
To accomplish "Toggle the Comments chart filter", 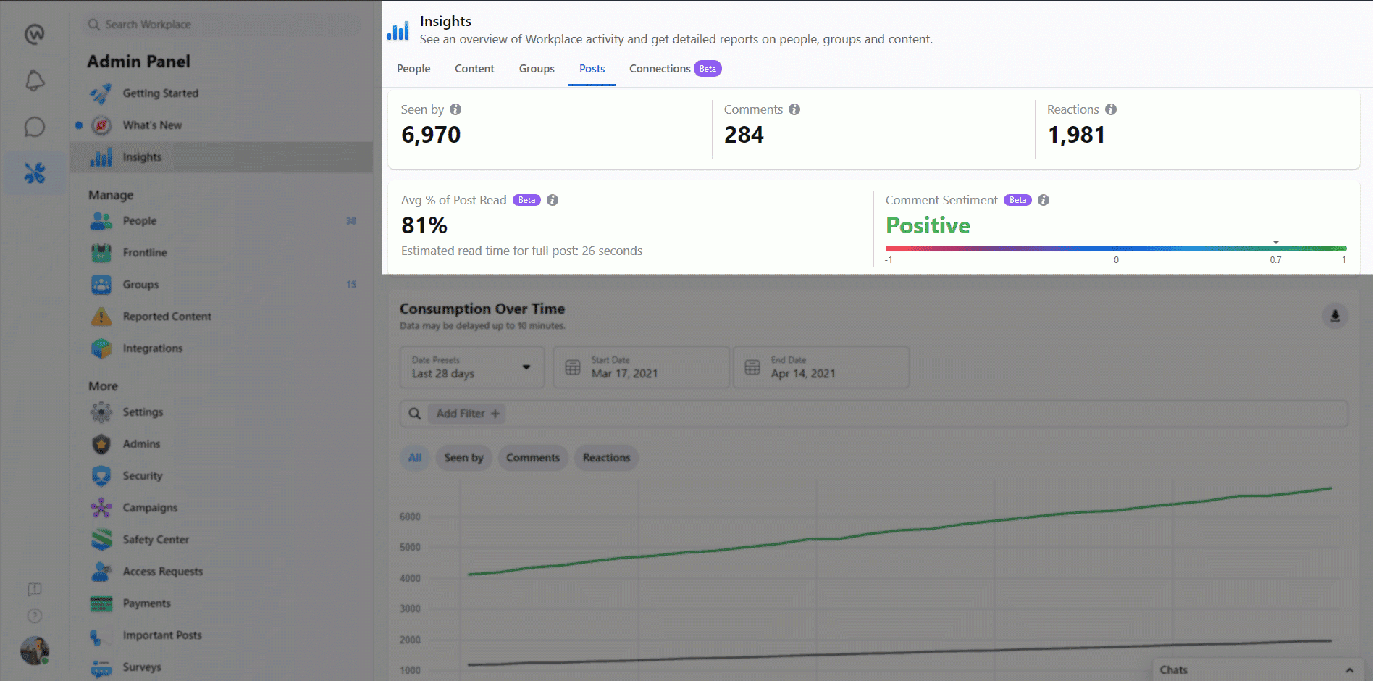I will [533, 458].
